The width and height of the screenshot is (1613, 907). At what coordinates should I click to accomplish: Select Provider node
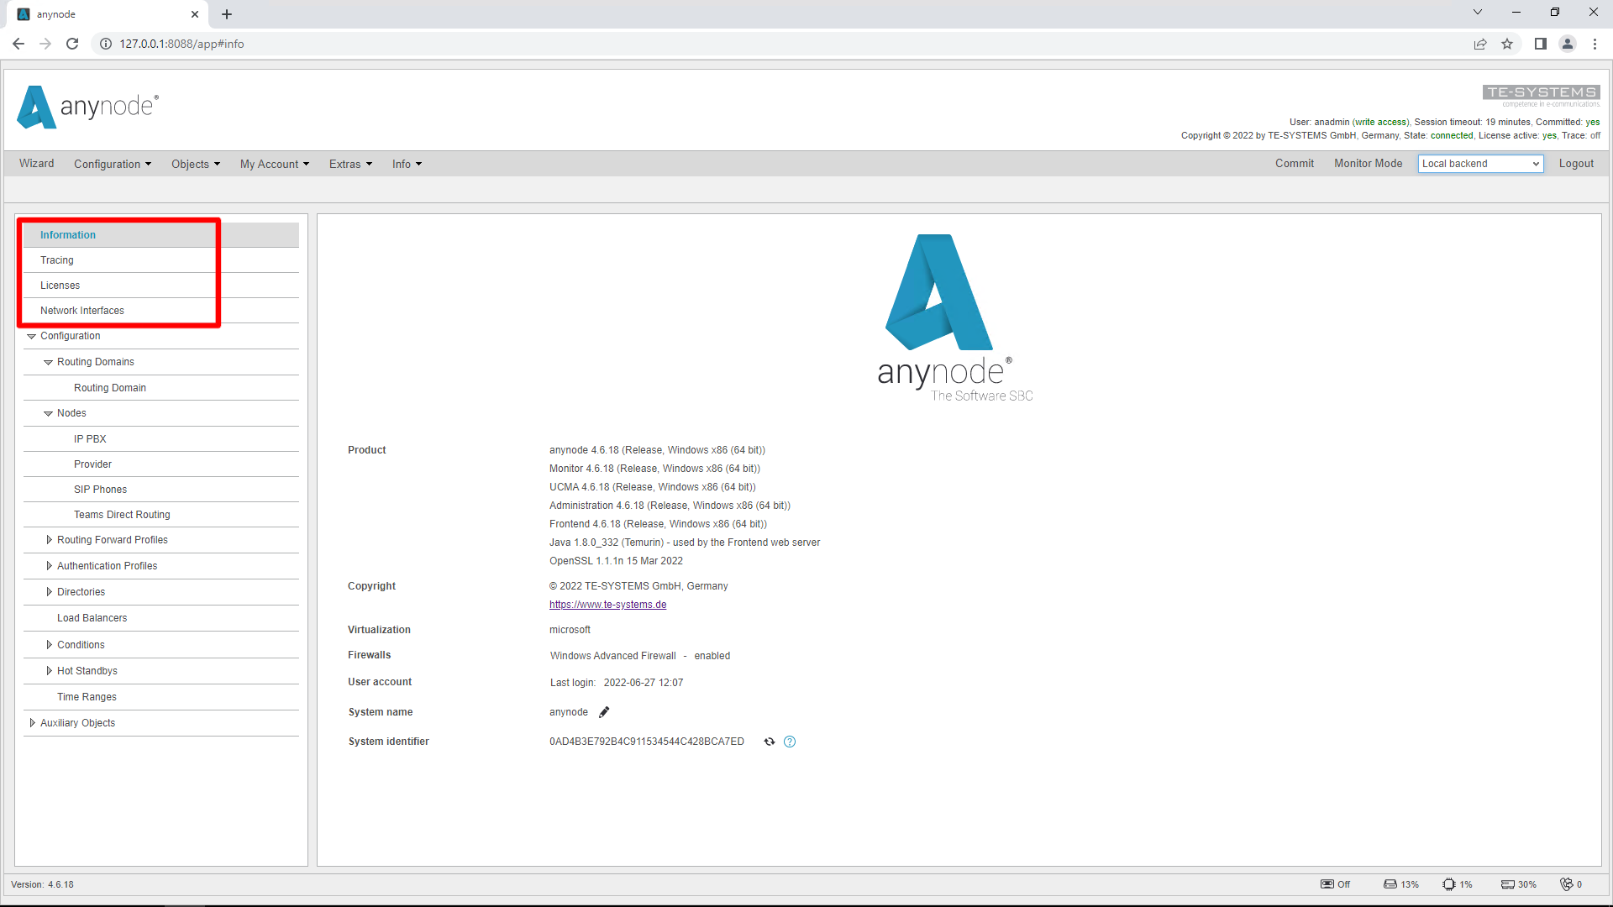92,464
